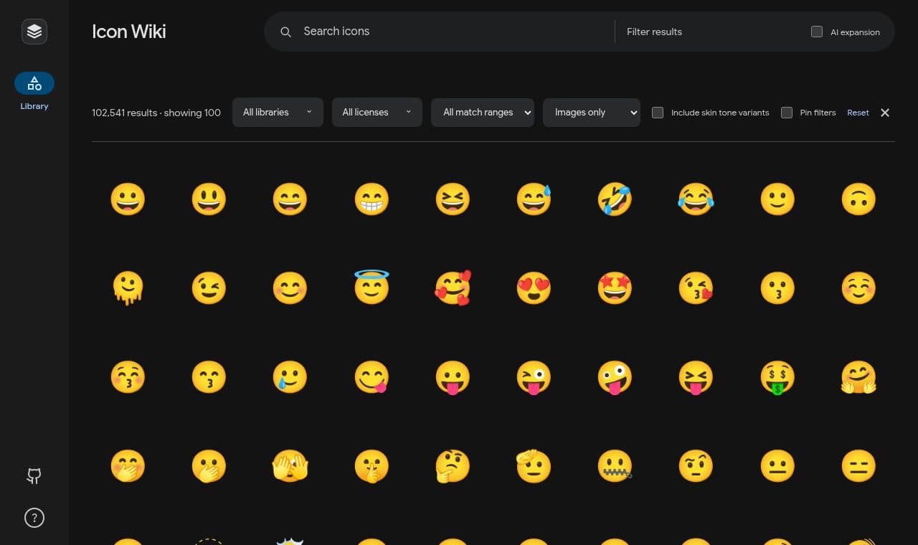Click the Reset filters link

(x=858, y=113)
